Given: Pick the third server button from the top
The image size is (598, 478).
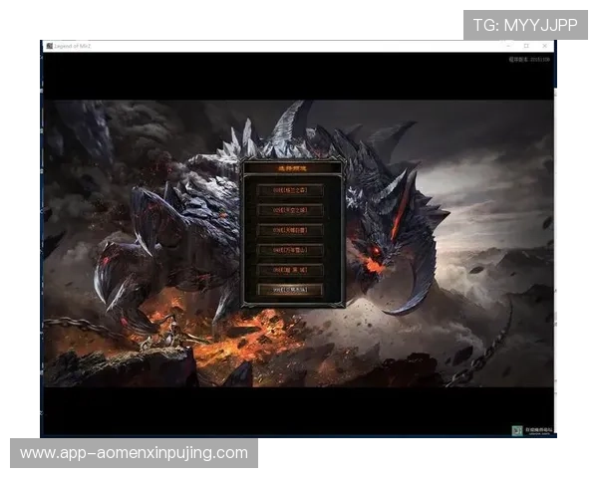Looking at the screenshot, I should point(290,229).
